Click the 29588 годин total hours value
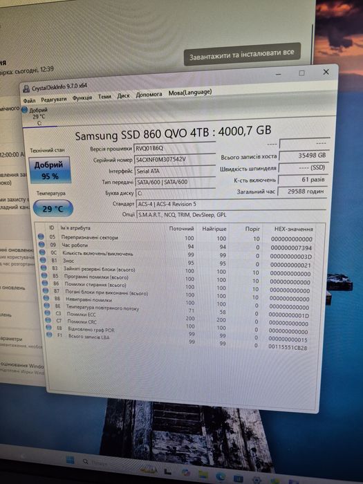The height and width of the screenshot is (484, 363). (302, 192)
